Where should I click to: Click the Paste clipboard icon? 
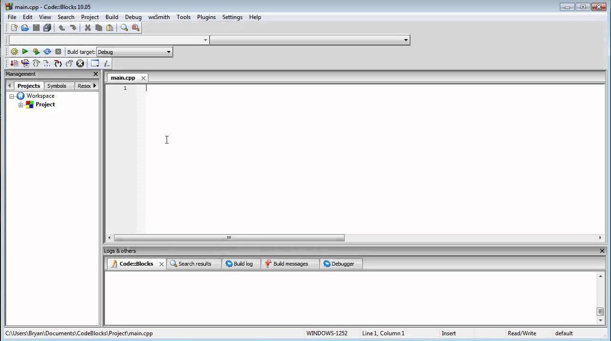point(110,28)
